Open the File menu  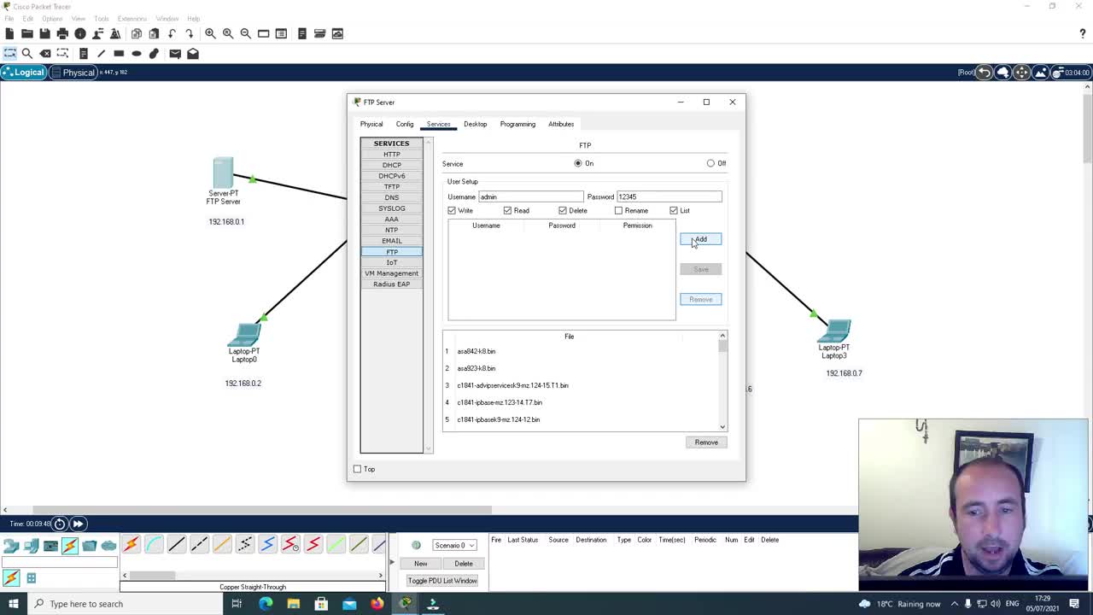[9, 18]
